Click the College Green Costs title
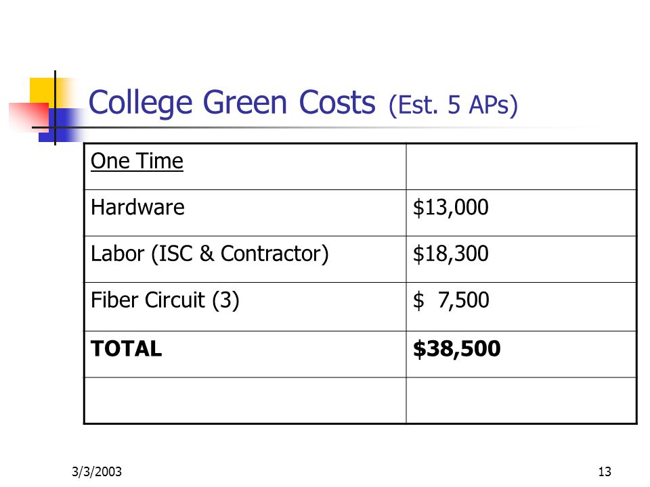650x487 pixels. point(232,103)
